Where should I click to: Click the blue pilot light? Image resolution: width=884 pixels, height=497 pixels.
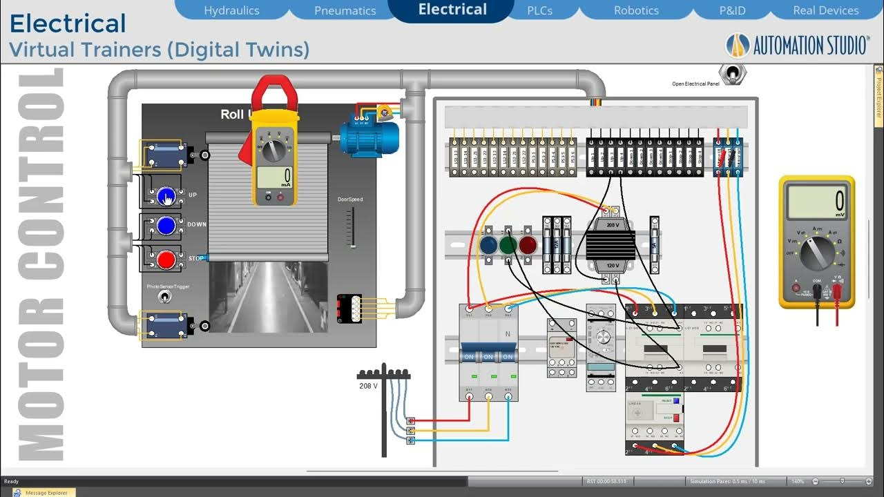(x=489, y=245)
